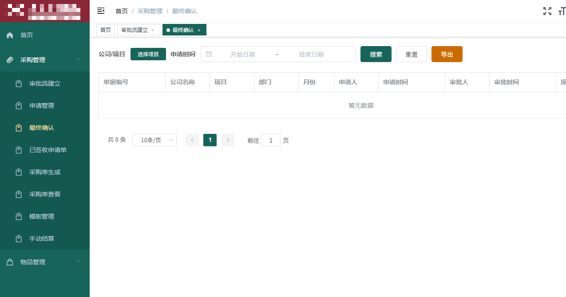This screenshot has width=566, height=297.
Task: Click the home icon beside 首页 in sidebar
Action: pyautogui.click(x=9, y=35)
